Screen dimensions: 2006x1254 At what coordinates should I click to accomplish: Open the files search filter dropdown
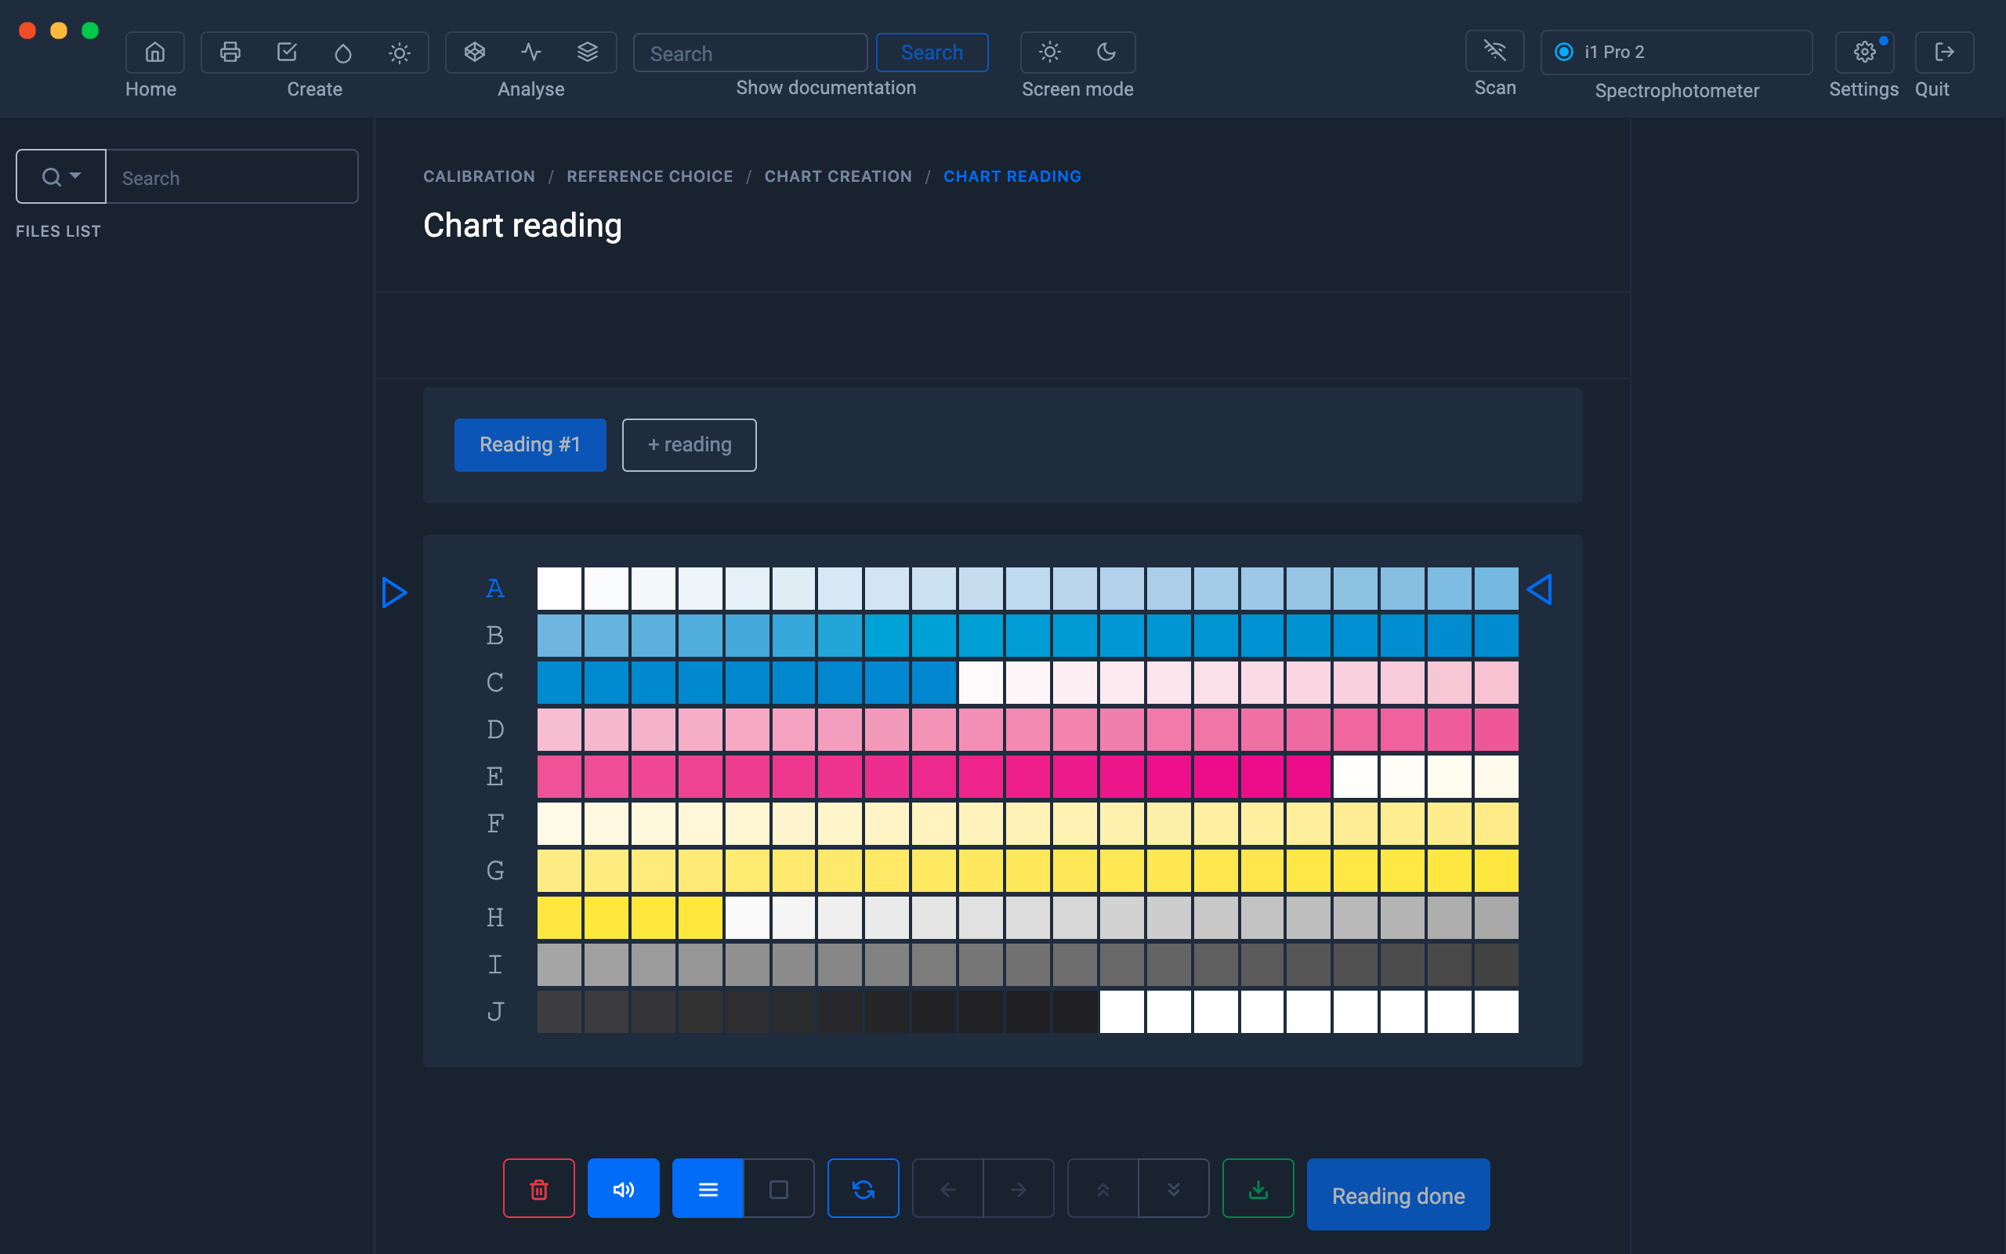tap(61, 176)
